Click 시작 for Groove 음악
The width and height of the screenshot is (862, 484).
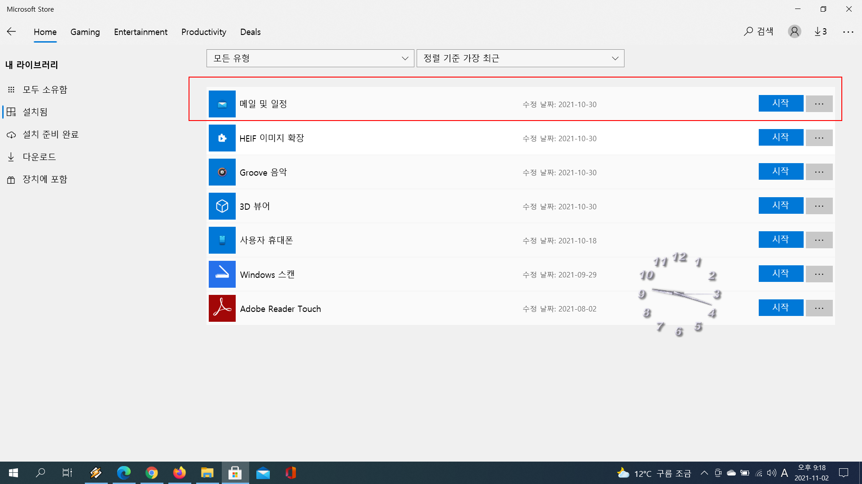781,171
